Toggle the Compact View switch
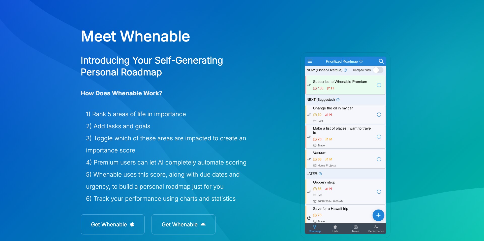484x241 pixels. (x=378, y=70)
